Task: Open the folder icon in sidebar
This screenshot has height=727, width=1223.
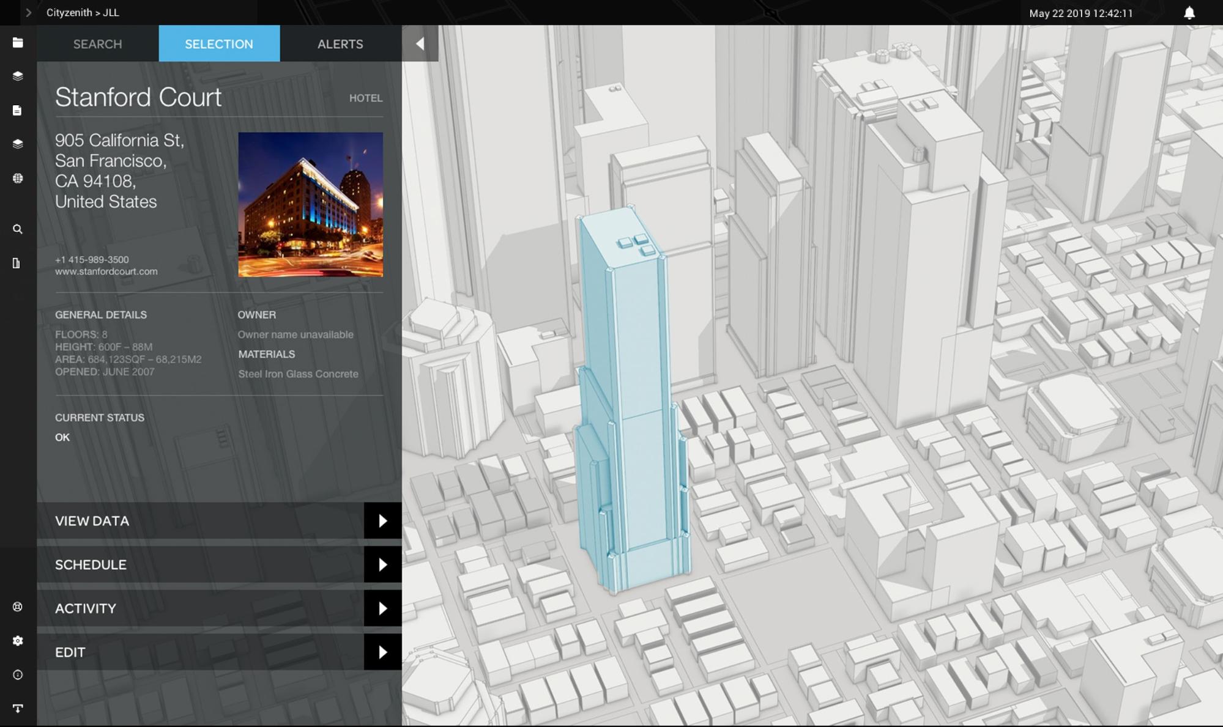Action: [x=18, y=42]
